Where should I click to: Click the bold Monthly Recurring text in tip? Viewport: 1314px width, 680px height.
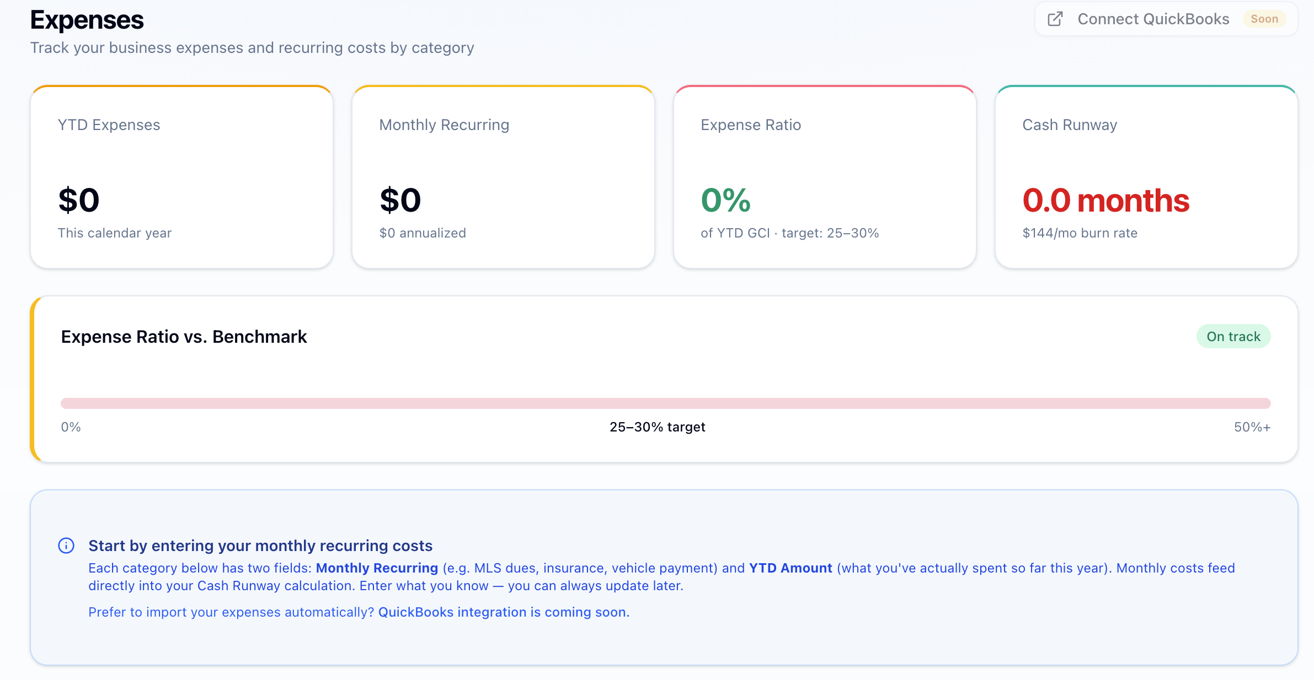377,568
